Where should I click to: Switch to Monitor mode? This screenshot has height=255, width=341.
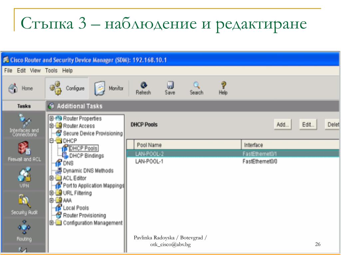(109, 88)
